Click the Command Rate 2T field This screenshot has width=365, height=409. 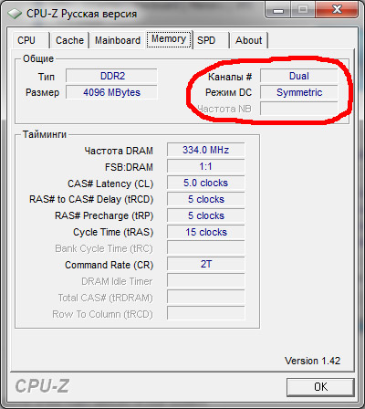point(205,264)
